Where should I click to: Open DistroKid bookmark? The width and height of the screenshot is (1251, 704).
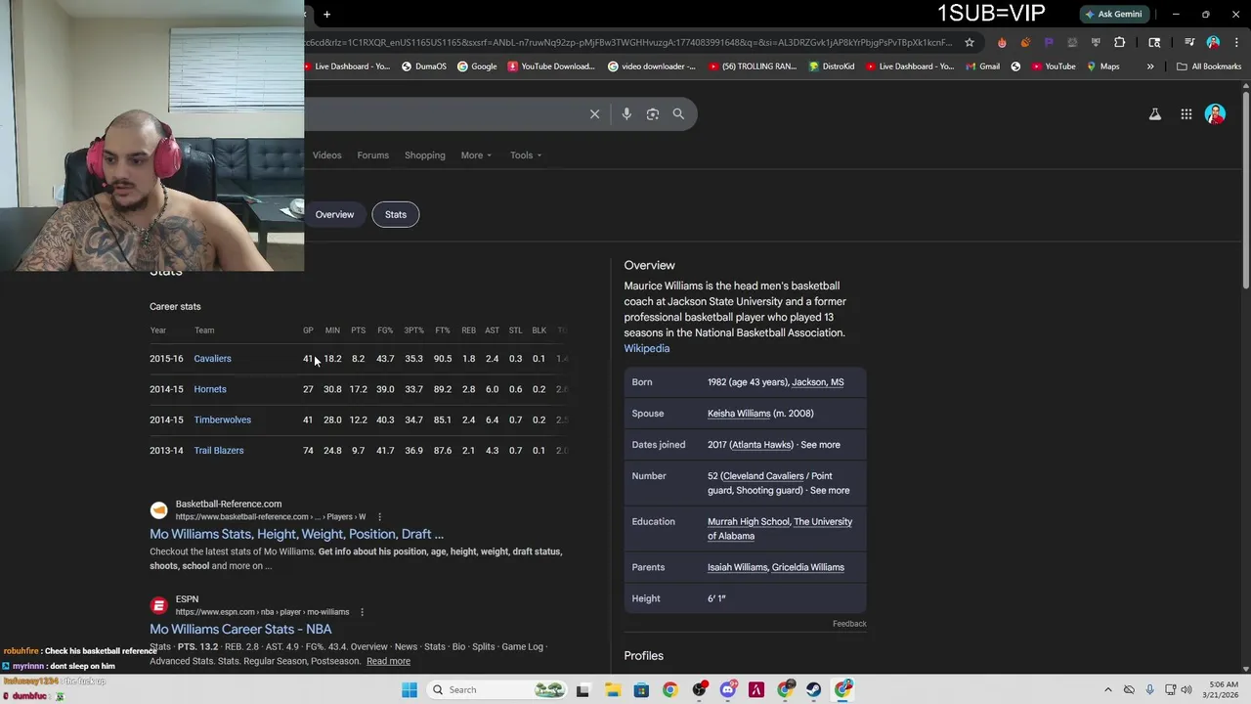coord(831,66)
